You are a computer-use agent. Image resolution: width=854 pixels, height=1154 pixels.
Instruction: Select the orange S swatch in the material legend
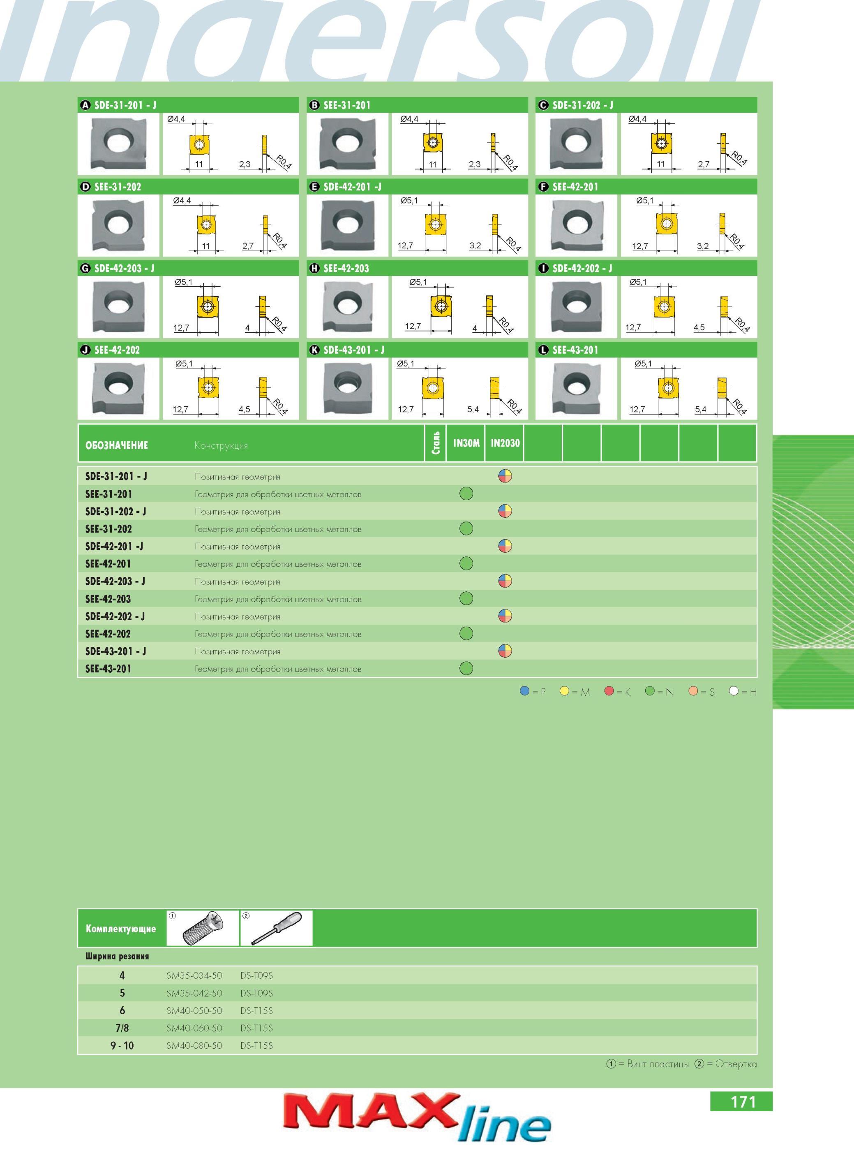point(694,692)
